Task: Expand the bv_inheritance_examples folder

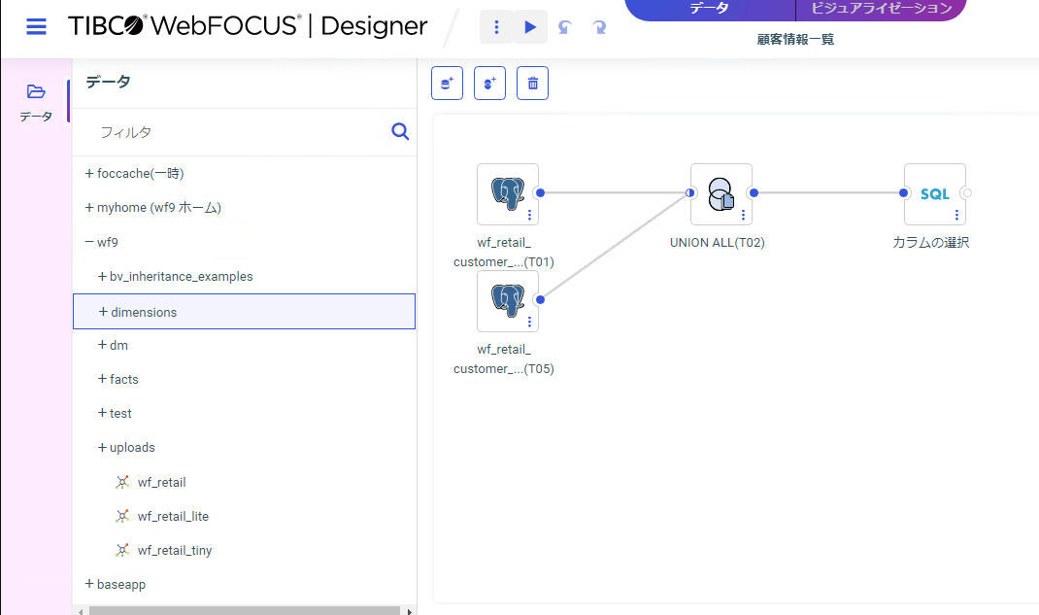Action: click(x=102, y=276)
